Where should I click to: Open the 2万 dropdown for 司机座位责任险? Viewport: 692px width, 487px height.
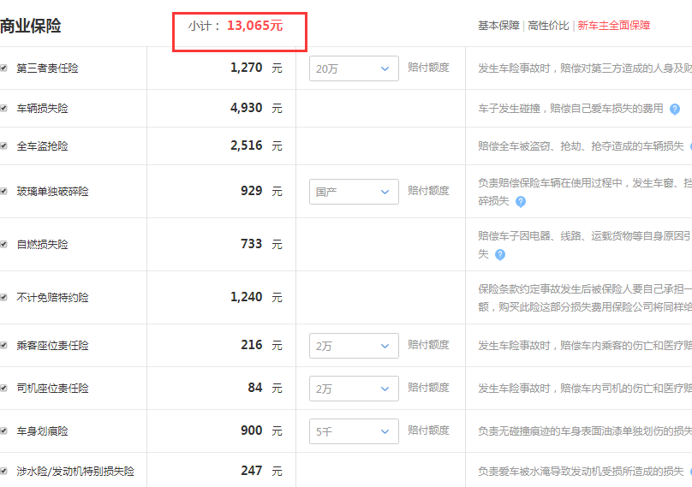pos(354,389)
